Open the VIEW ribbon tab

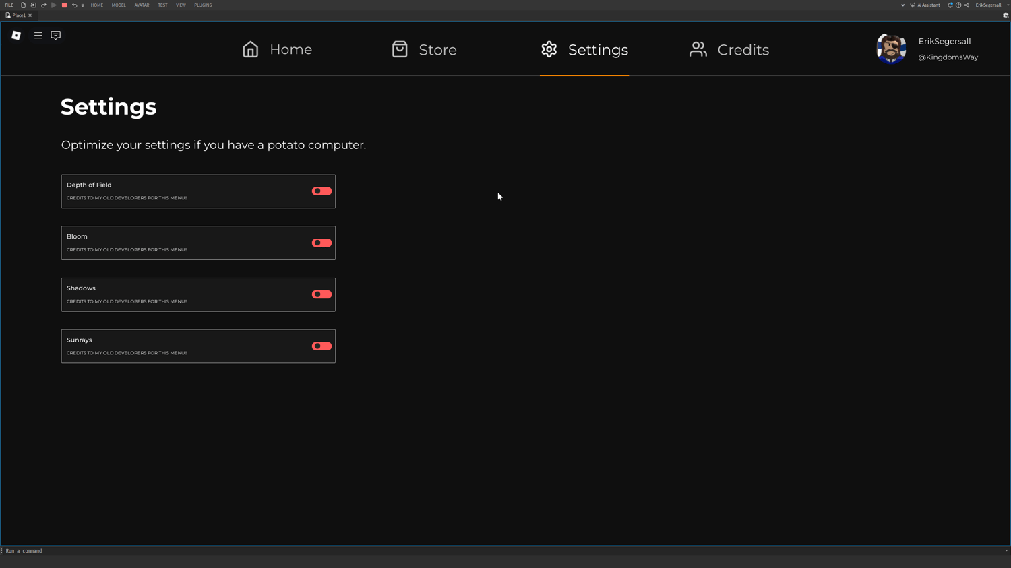(x=181, y=5)
